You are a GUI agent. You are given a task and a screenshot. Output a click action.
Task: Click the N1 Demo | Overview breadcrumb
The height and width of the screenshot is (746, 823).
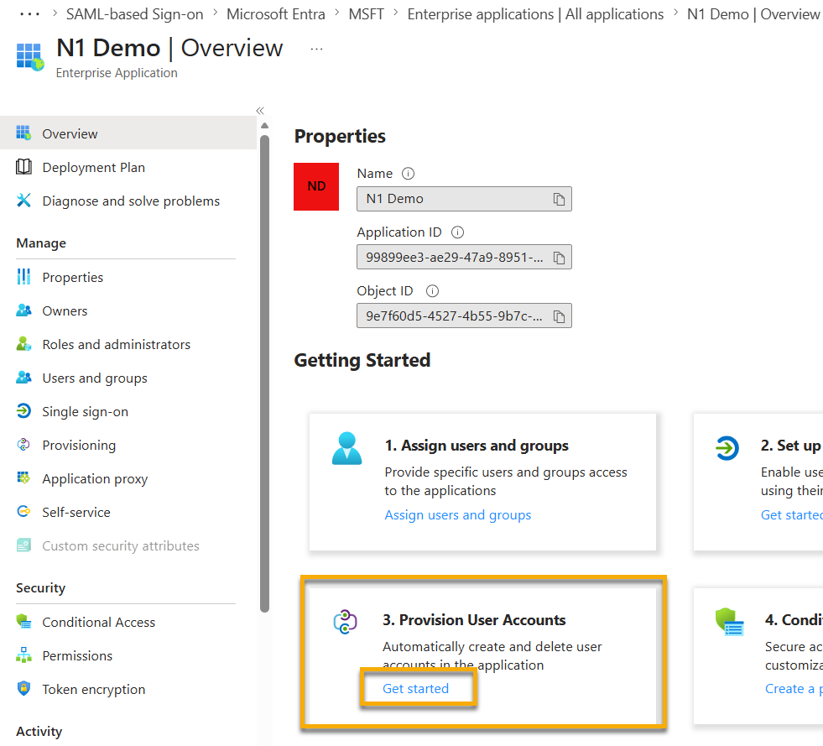tap(753, 14)
